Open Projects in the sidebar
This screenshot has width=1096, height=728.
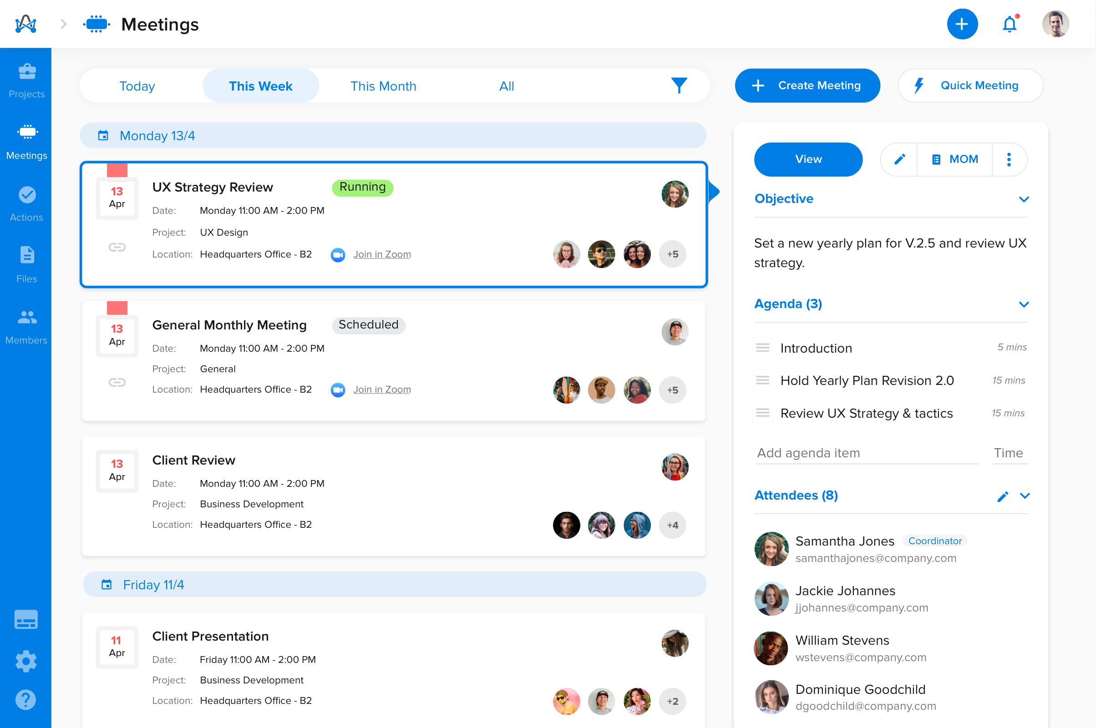tap(26, 81)
